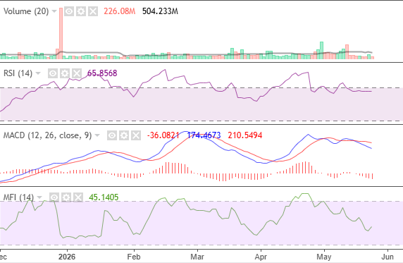Screen dimensions: 403x263
Task: Remove the RSI indicator with X
Action: pyautogui.click(x=77, y=73)
